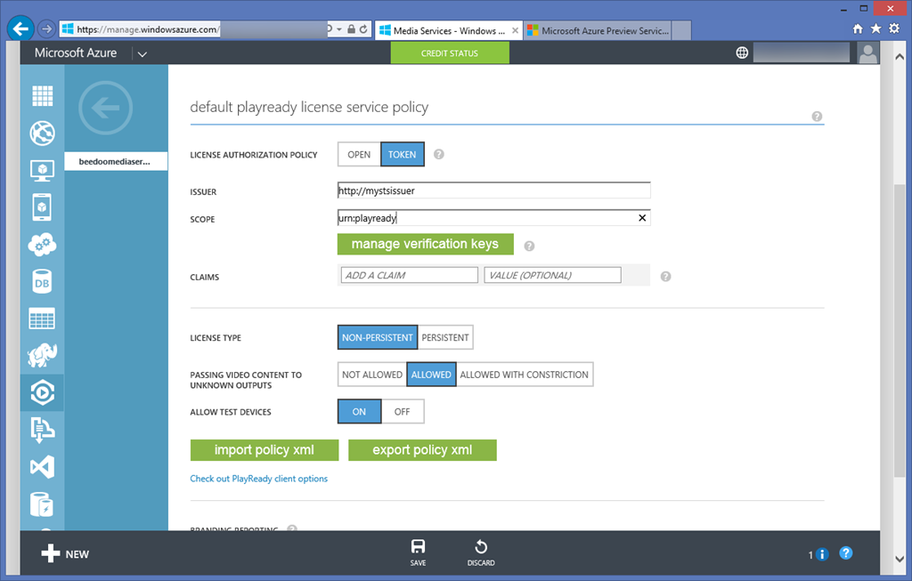The height and width of the screenshot is (581, 912).
Task: Click the blue help icon in bottom bar
Action: 846,553
